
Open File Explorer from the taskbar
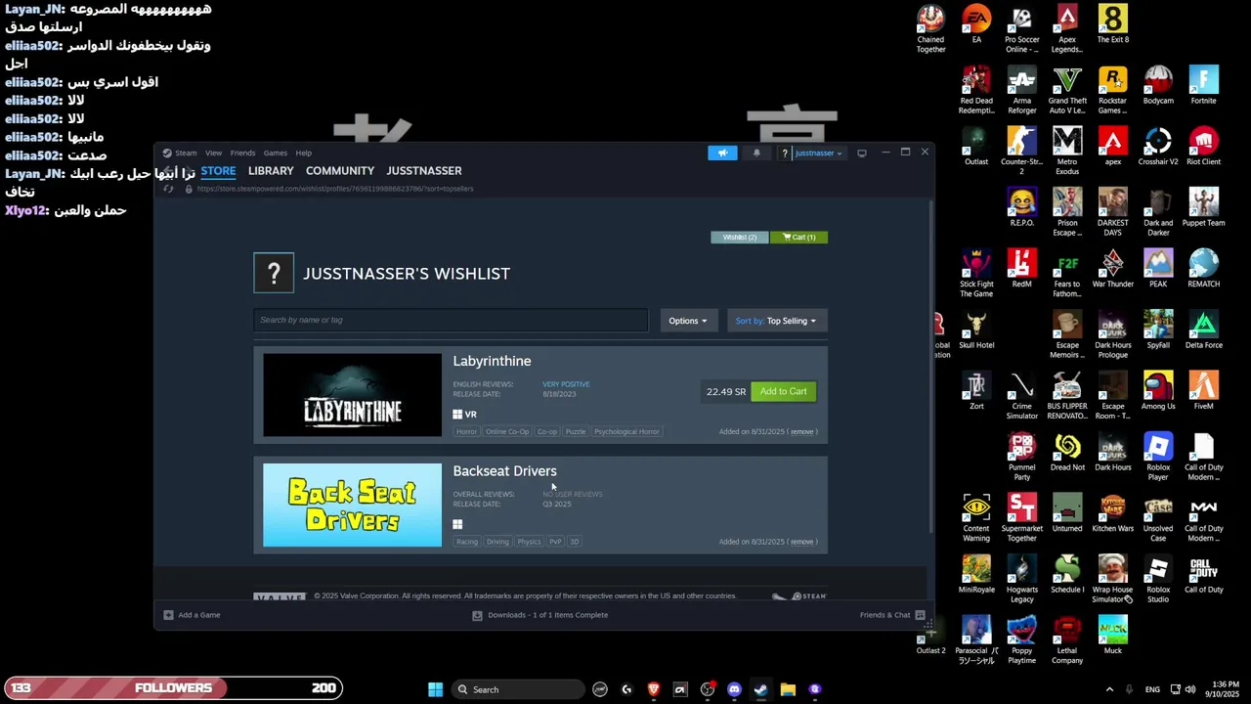pyautogui.click(x=788, y=689)
